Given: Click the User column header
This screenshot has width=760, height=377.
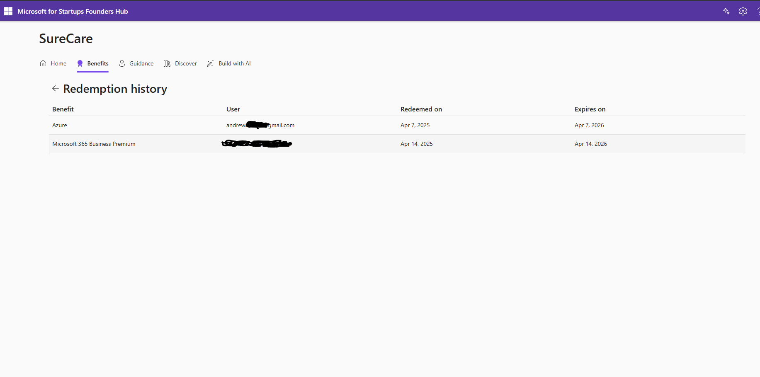Looking at the screenshot, I should coord(233,109).
